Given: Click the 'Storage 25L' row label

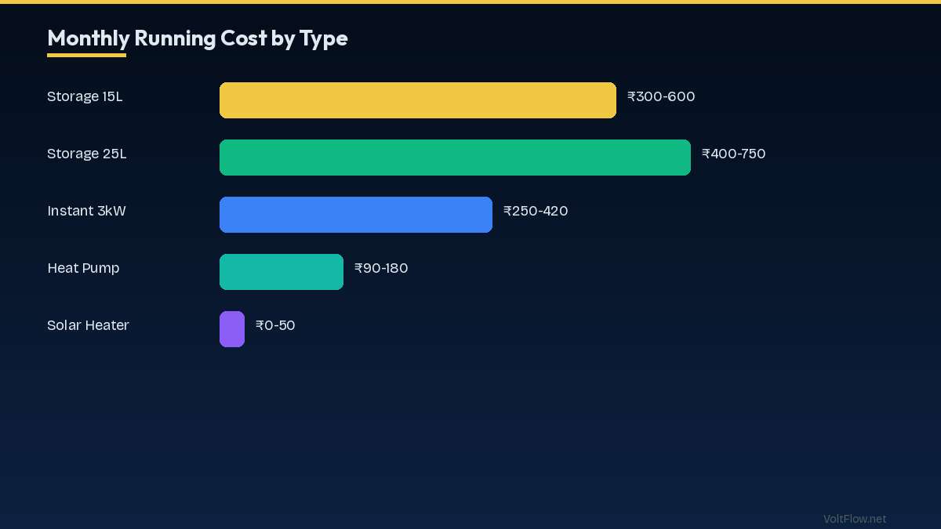Looking at the screenshot, I should [x=86, y=154].
